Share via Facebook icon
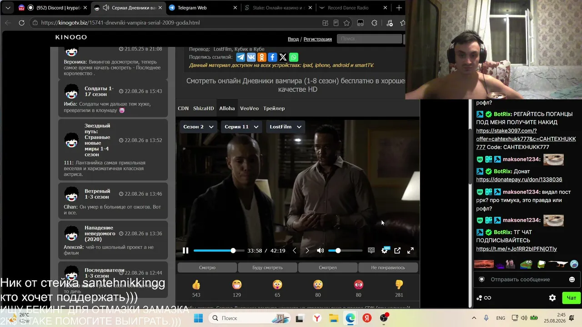The height and width of the screenshot is (327, 582). coord(272,57)
